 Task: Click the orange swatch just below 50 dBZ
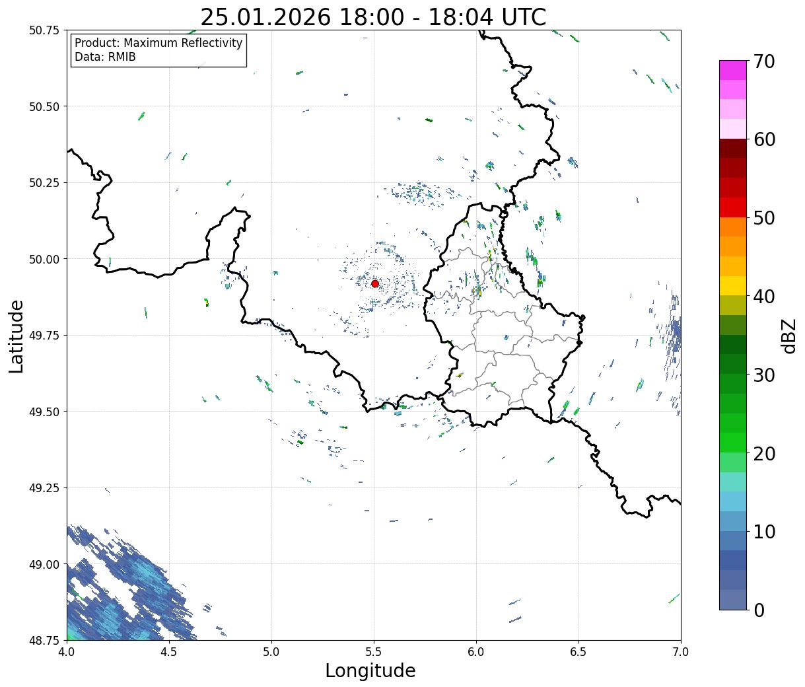point(733,227)
